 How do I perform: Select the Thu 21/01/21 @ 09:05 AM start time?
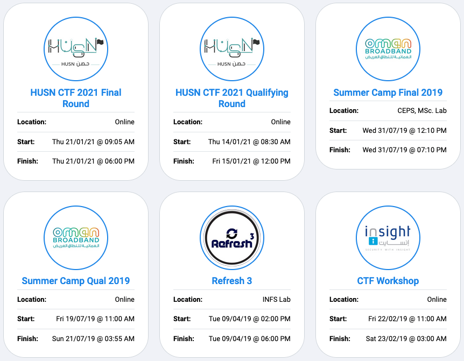pyautogui.click(x=93, y=142)
